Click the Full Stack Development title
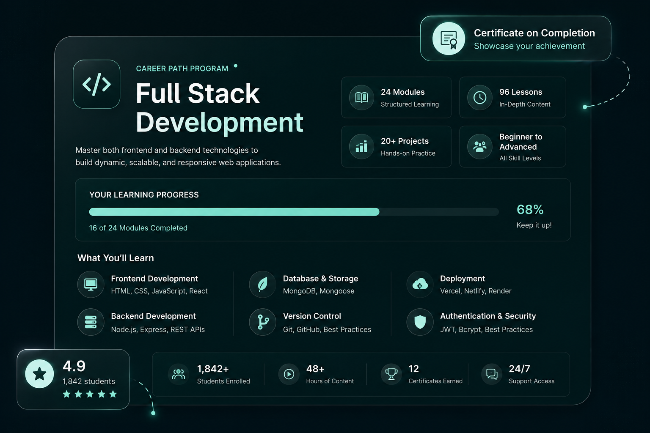Image resolution: width=650 pixels, height=433 pixels. pos(219,108)
